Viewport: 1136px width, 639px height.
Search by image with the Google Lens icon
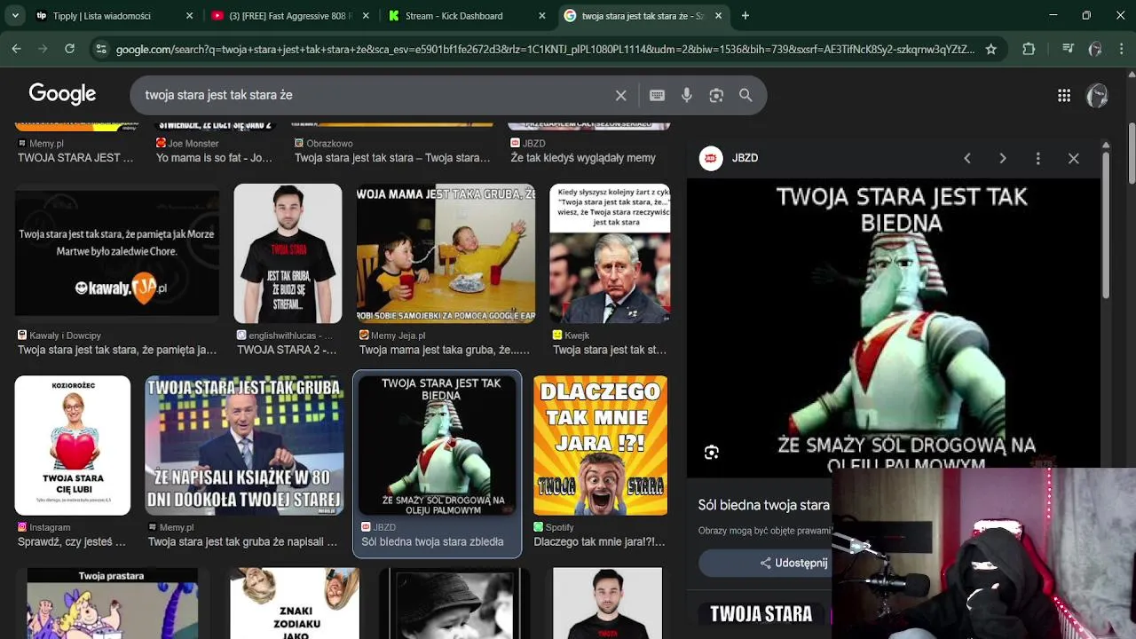[x=716, y=95]
